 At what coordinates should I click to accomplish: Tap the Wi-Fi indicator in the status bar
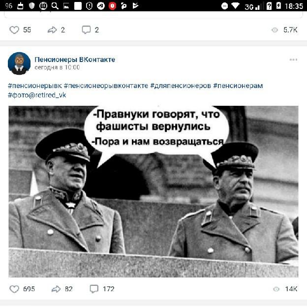235,6
